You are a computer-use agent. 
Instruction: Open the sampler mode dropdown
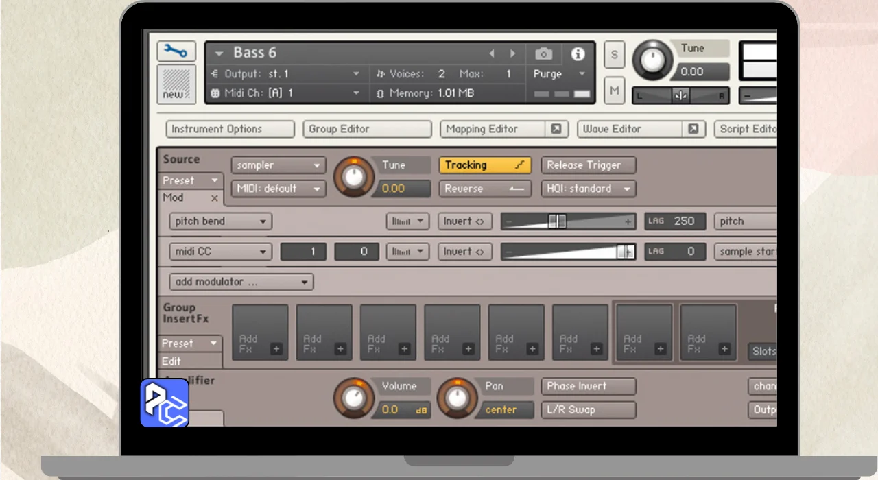(x=278, y=165)
